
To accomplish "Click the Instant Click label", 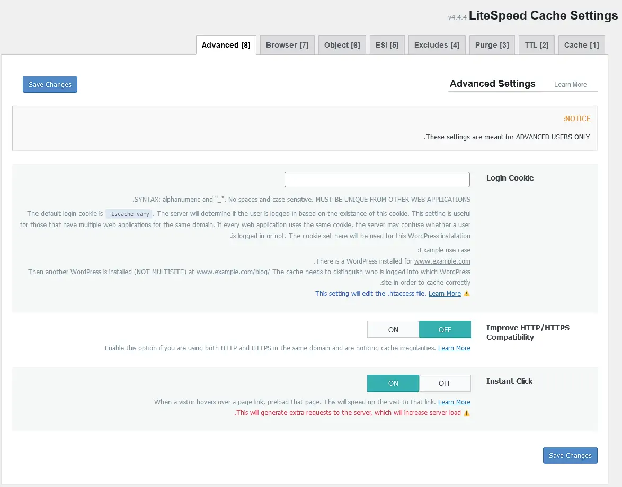I will pyautogui.click(x=509, y=381).
